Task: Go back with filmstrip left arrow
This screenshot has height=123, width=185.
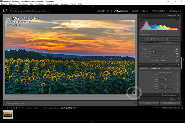Action: pyautogui.click(x=19, y=108)
